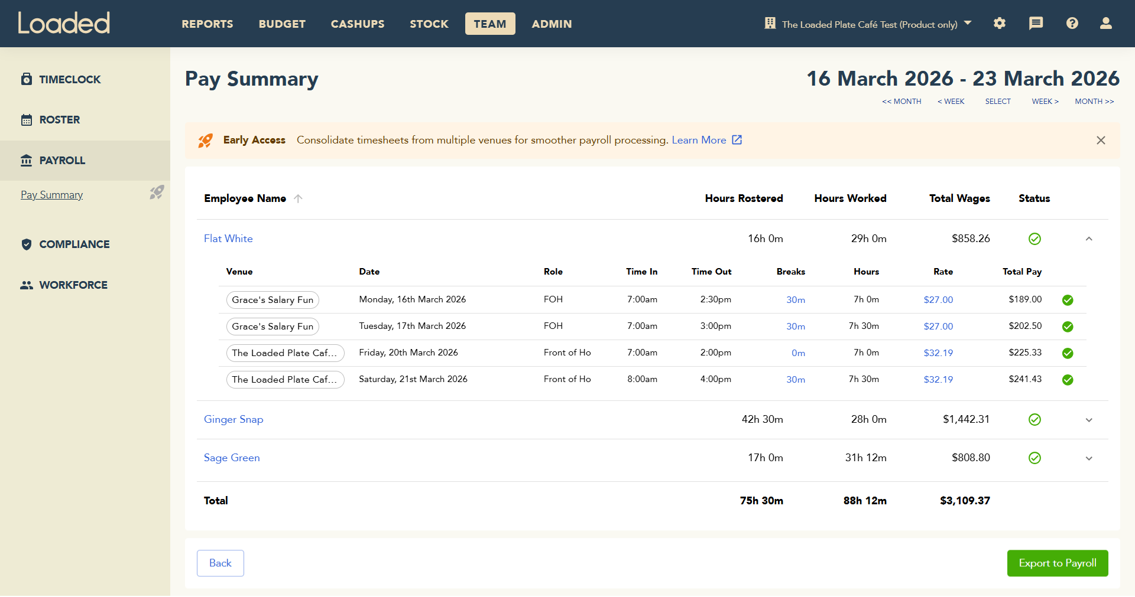Click the total wages $3,109.37
The height and width of the screenshot is (597, 1135).
(x=965, y=501)
